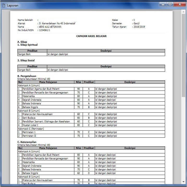Click Deskripsi column header in Keterampilan table
The height and width of the screenshot is (187, 187).
pyautogui.click(x=130, y=148)
